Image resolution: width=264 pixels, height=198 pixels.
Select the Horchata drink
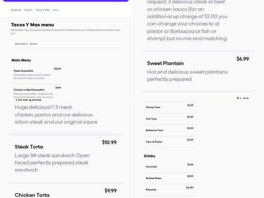tap(151, 167)
